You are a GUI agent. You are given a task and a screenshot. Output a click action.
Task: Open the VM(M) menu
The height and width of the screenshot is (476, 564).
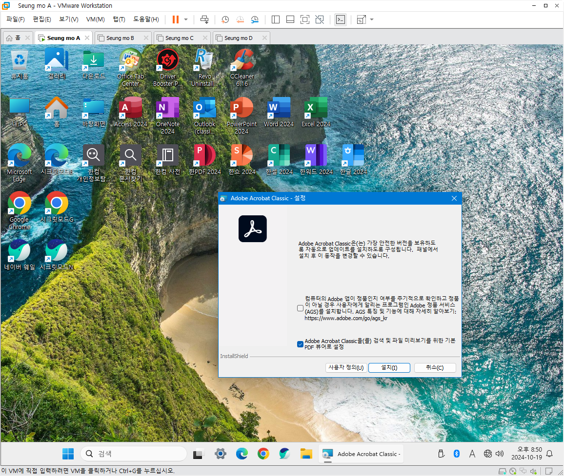tap(95, 19)
